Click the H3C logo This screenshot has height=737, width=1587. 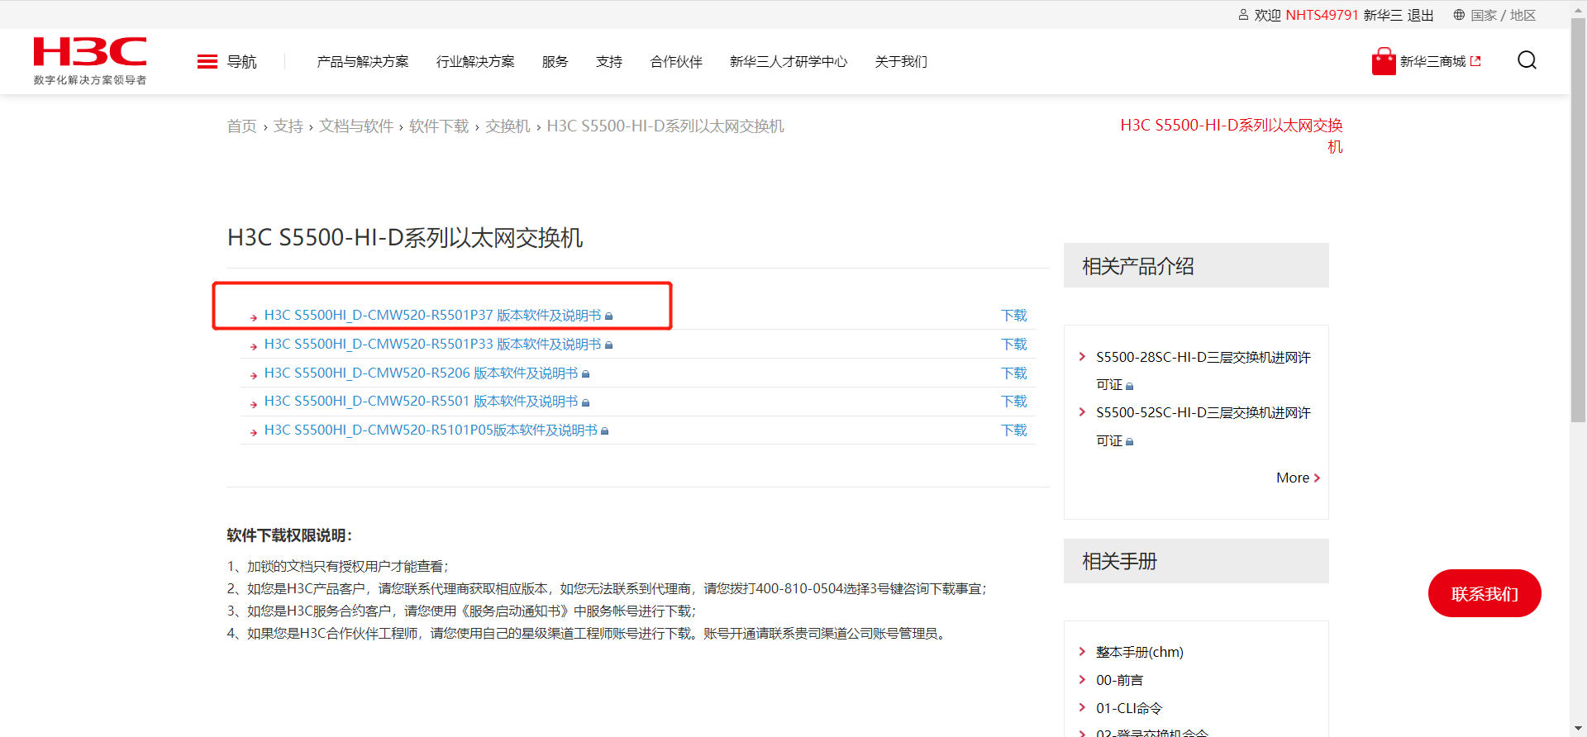click(x=90, y=60)
